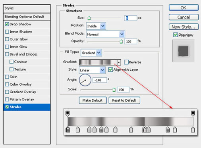Open the Fill Type Gradient dropdown
Image resolution: width=201 pixels, height=148 pixels.
(91, 53)
